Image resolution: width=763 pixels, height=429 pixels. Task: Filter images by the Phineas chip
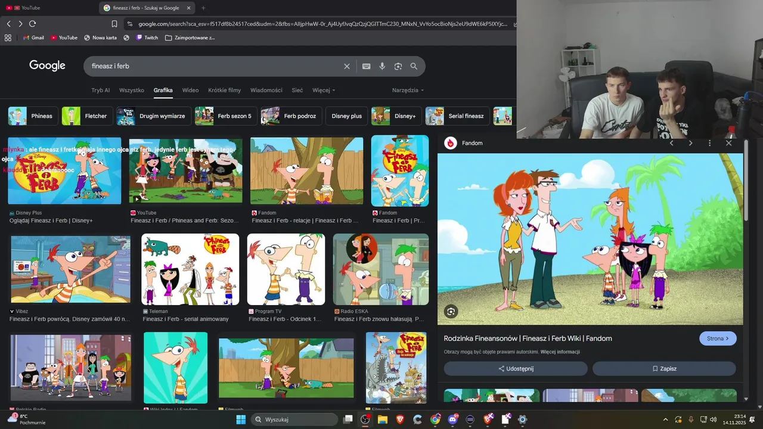(x=33, y=116)
